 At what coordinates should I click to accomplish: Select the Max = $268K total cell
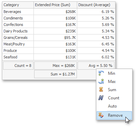[55, 66]
